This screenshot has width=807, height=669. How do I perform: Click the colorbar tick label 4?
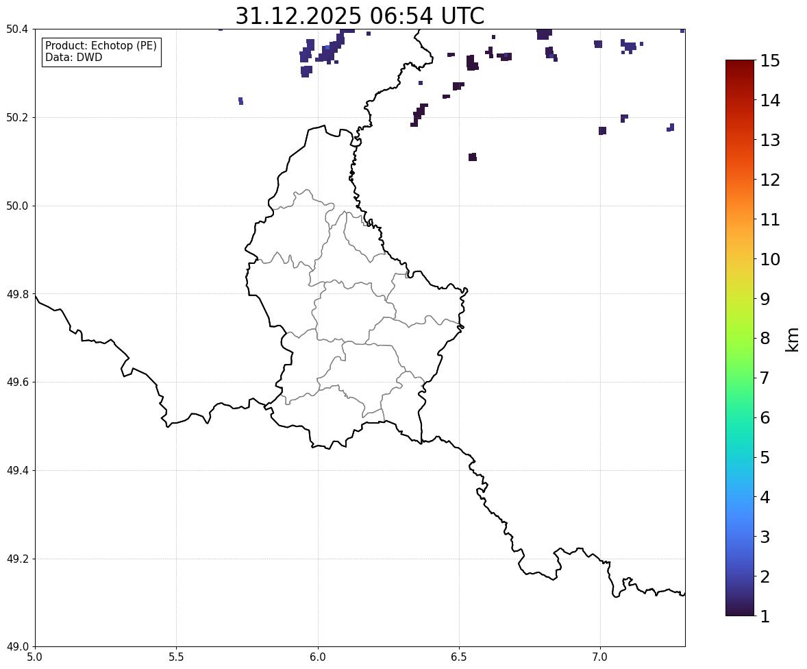pyautogui.click(x=765, y=497)
